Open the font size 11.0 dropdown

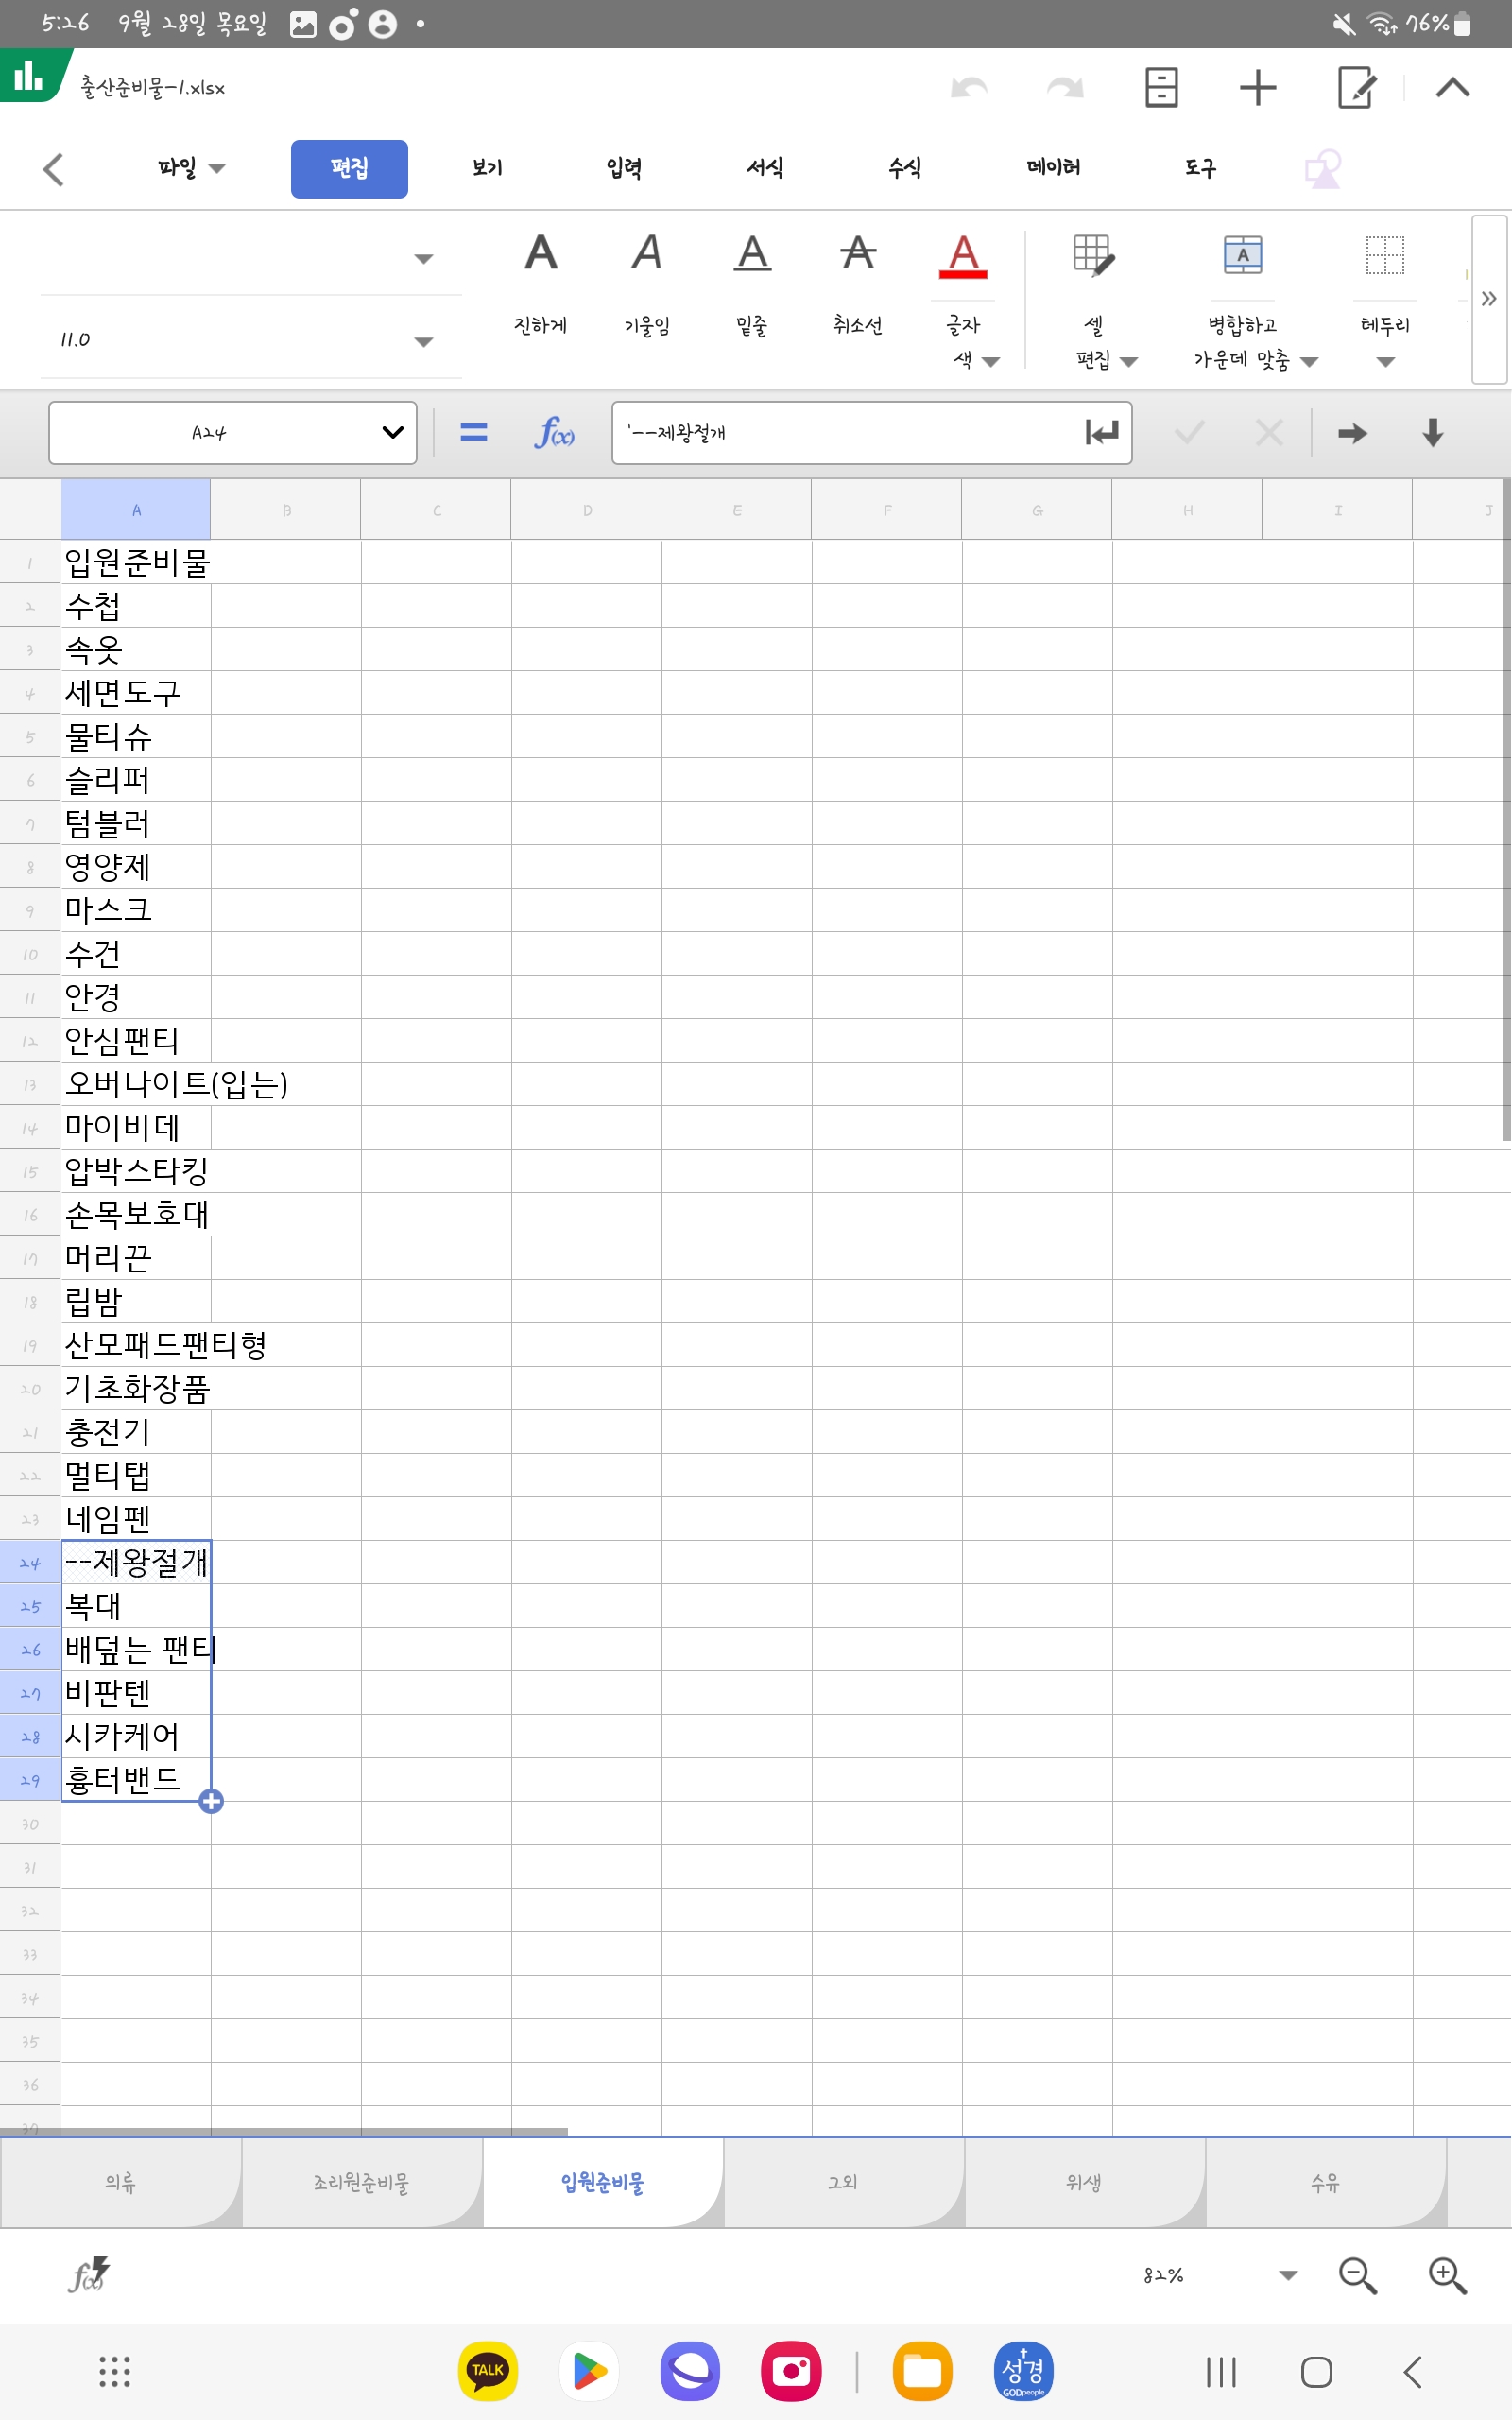pos(423,341)
